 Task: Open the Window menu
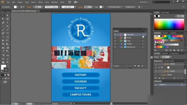click(55, 2)
